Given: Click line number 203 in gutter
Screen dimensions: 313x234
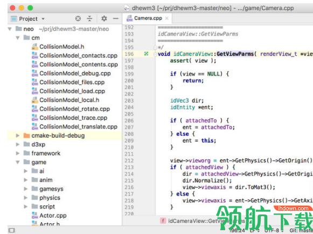Looking at the screenshot, I should click(129, 101).
